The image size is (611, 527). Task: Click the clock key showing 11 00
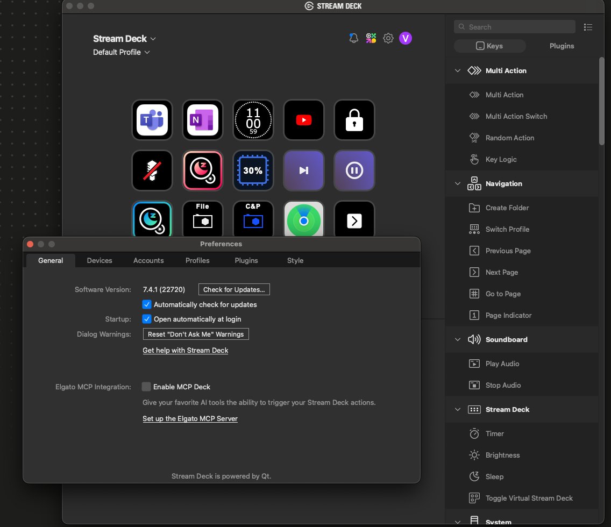pyautogui.click(x=253, y=120)
